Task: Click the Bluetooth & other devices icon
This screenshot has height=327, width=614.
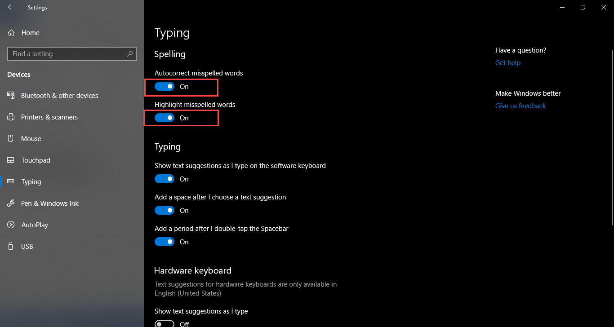Action: click(11, 96)
